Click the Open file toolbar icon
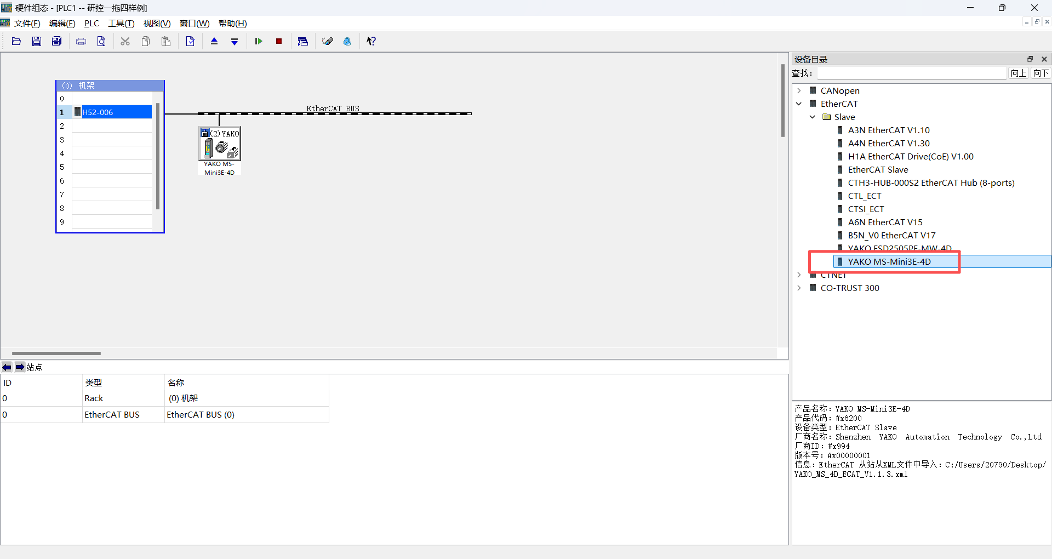Image resolution: width=1052 pixels, height=559 pixels. click(x=16, y=41)
